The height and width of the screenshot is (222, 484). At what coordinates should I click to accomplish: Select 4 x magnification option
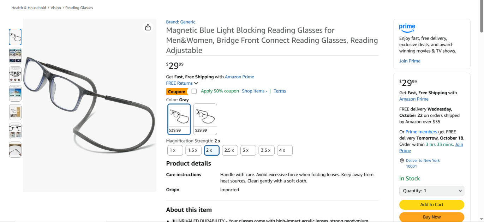pyautogui.click(x=285, y=150)
